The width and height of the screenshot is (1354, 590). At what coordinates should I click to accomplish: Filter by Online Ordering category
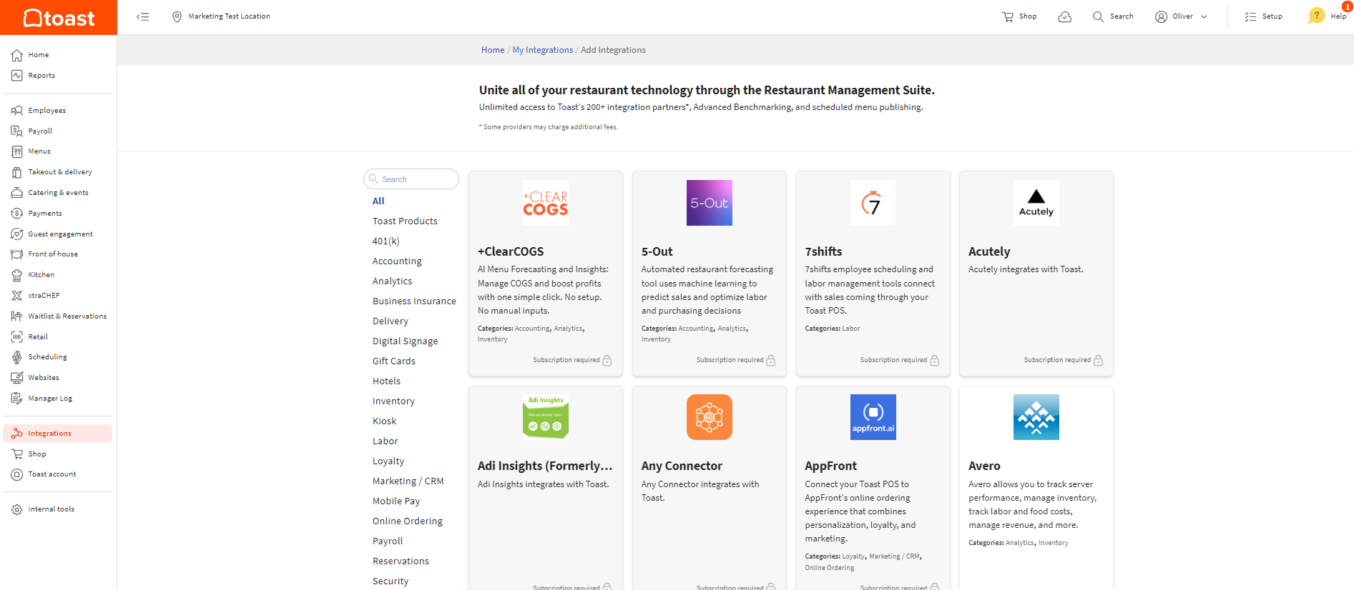(407, 521)
